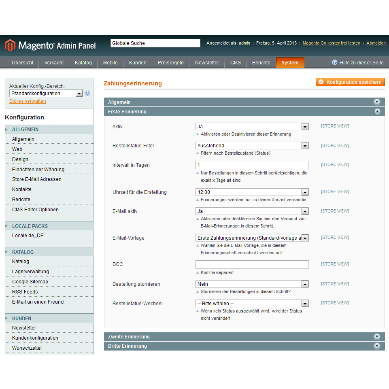Click the help icon next to Hilfe zu dieser Seite
Screen dimensions: 389x389
click(335, 62)
